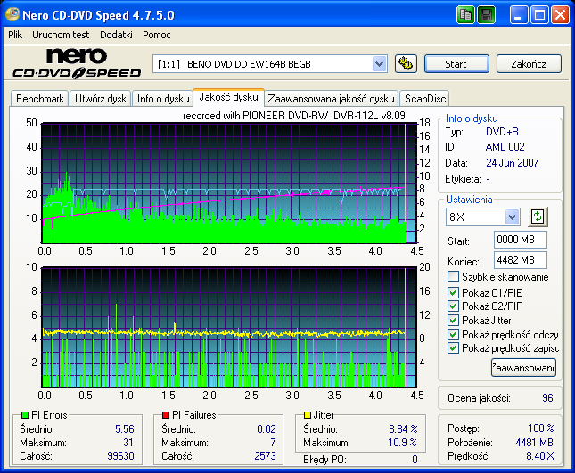Uncheck Pokaż prędkość odczytu checkbox
Viewport: 575px width, 473px height.
click(x=453, y=335)
